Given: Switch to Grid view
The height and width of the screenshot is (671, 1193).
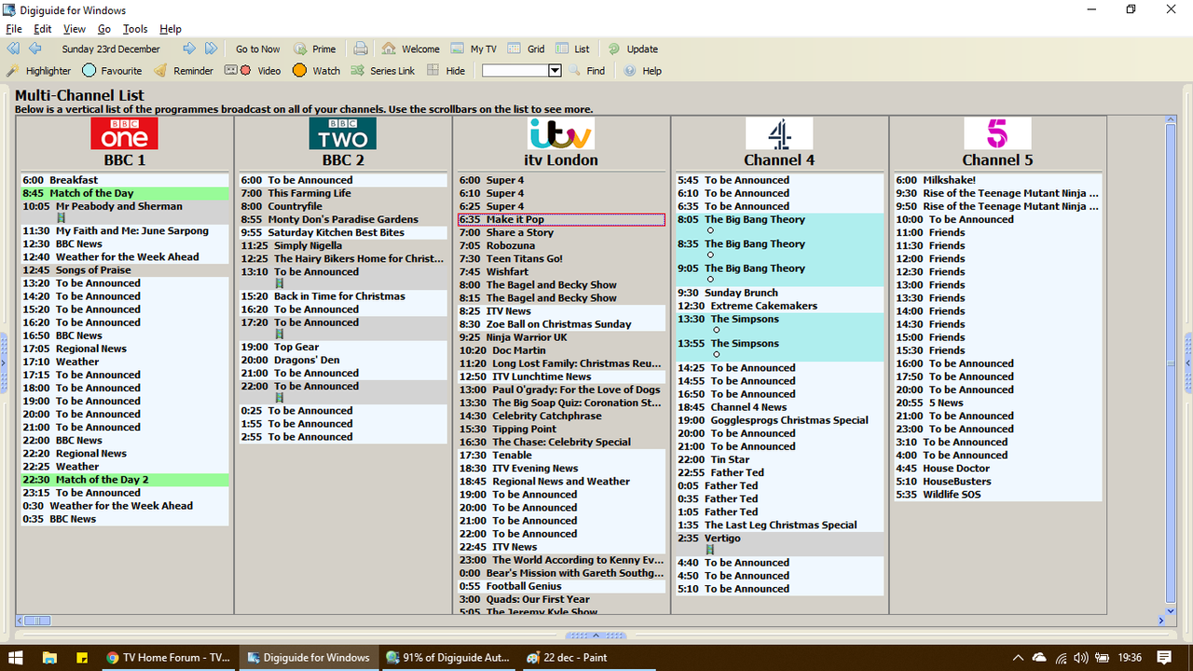Looking at the screenshot, I should tap(526, 49).
